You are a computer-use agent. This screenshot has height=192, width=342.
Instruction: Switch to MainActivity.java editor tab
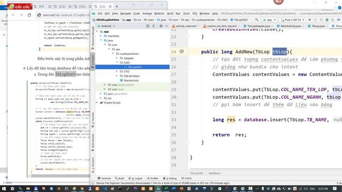click(x=291, y=26)
